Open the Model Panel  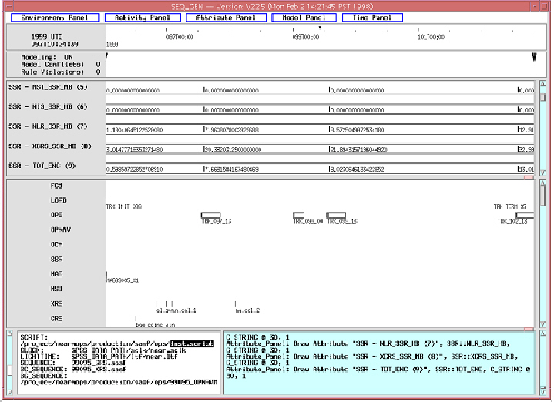(x=304, y=18)
